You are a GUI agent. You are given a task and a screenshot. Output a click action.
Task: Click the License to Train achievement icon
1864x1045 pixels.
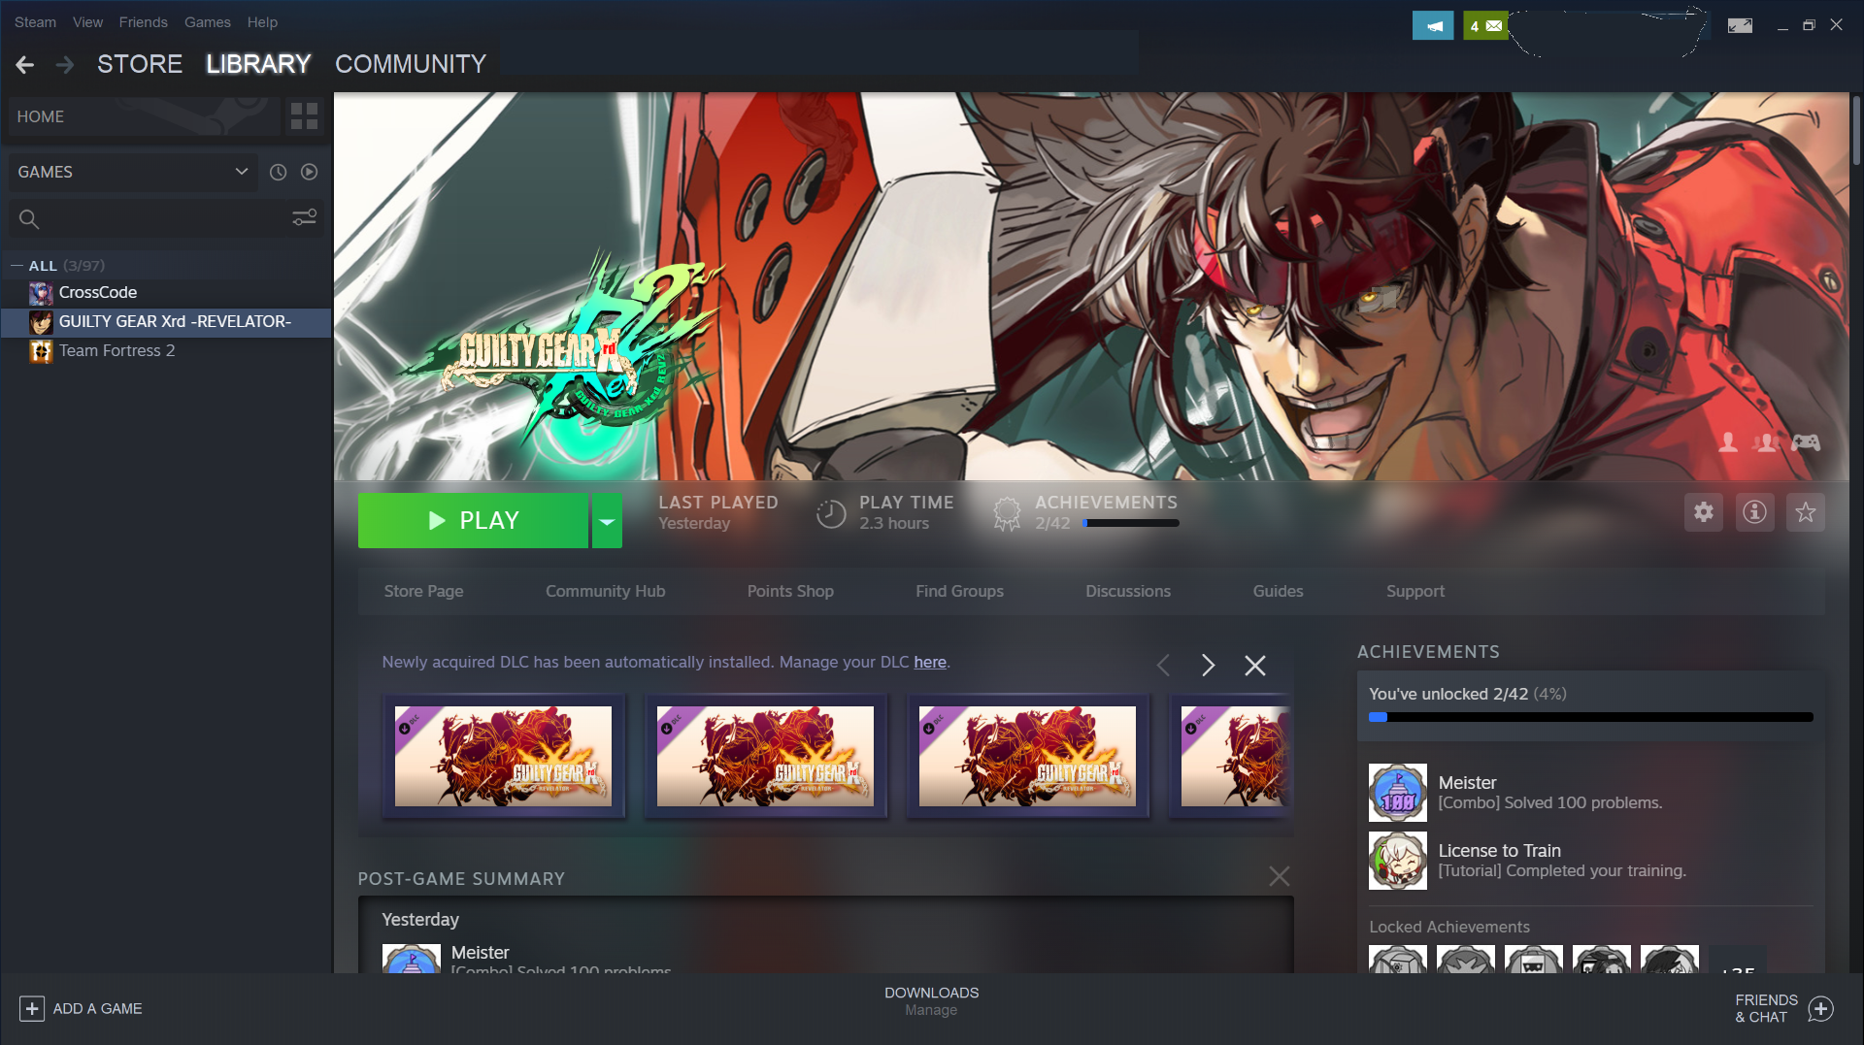[x=1398, y=861]
